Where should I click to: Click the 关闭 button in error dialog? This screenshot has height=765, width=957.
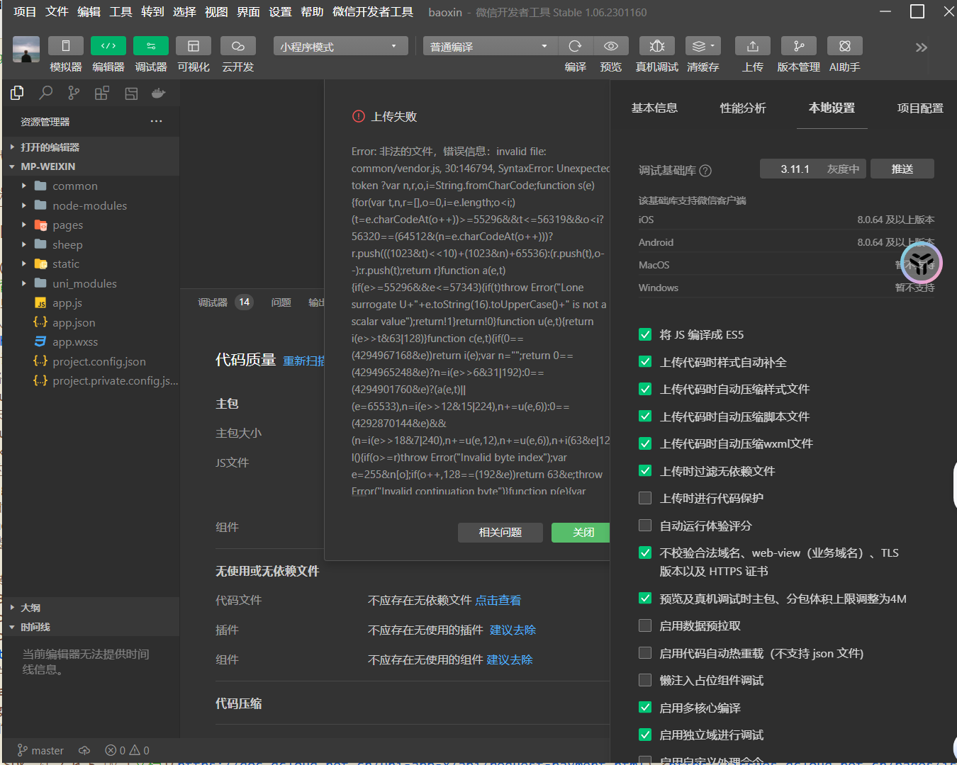click(x=581, y=532)
